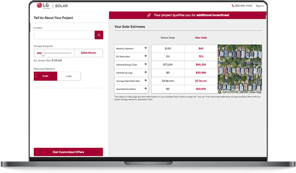Click Est. System Size 8.25 kW text
296x173 pixels.
point(48,60)
